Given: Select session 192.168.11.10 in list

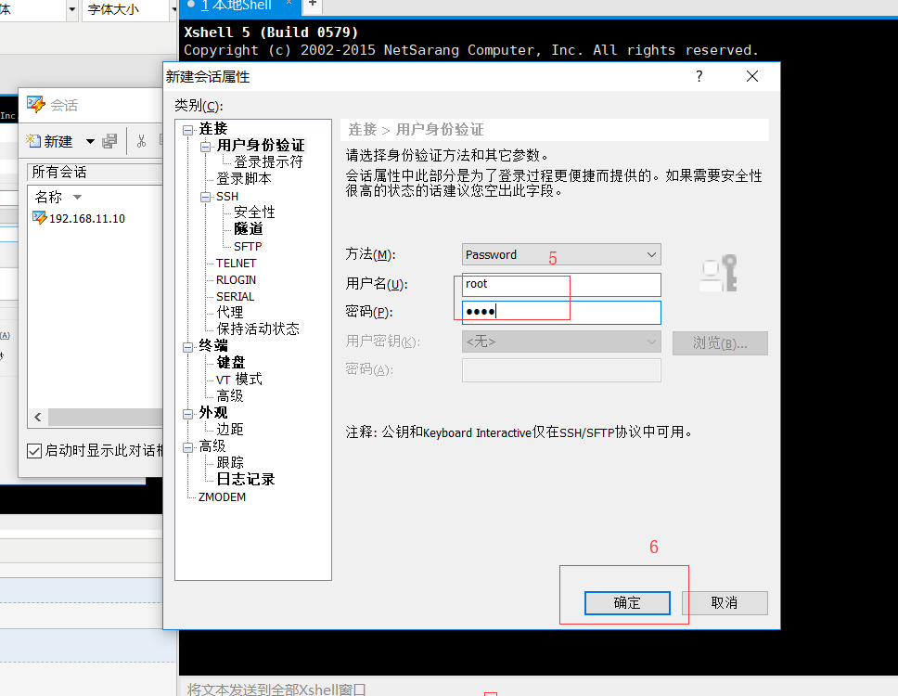Looking at the screenshot, I should click(x=79, y=218).
